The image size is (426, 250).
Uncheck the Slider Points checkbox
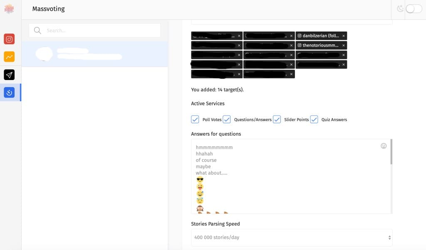(x=277, y=119)
